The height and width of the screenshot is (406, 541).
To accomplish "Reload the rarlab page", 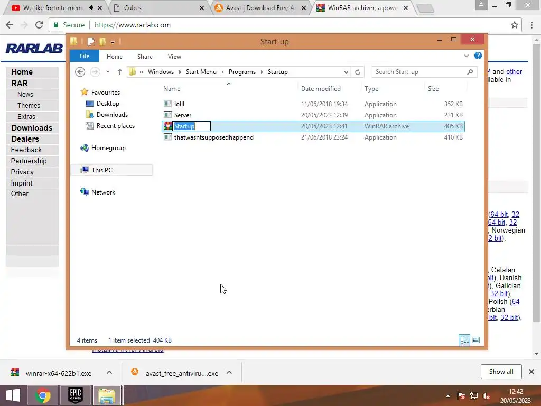I will point(39,25).
